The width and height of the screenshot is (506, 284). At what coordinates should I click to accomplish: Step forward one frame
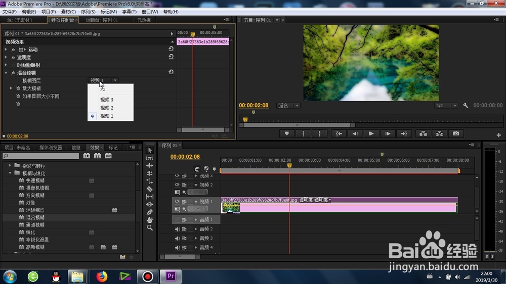point(388,133)
